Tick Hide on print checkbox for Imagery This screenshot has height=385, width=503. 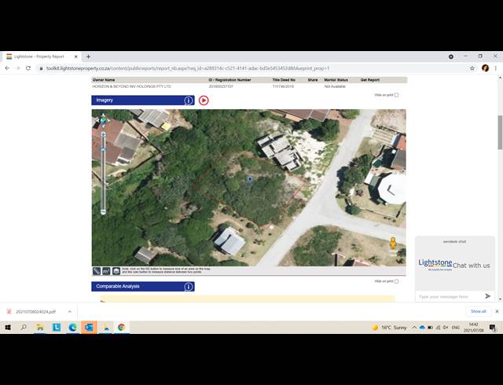[396, 95]
